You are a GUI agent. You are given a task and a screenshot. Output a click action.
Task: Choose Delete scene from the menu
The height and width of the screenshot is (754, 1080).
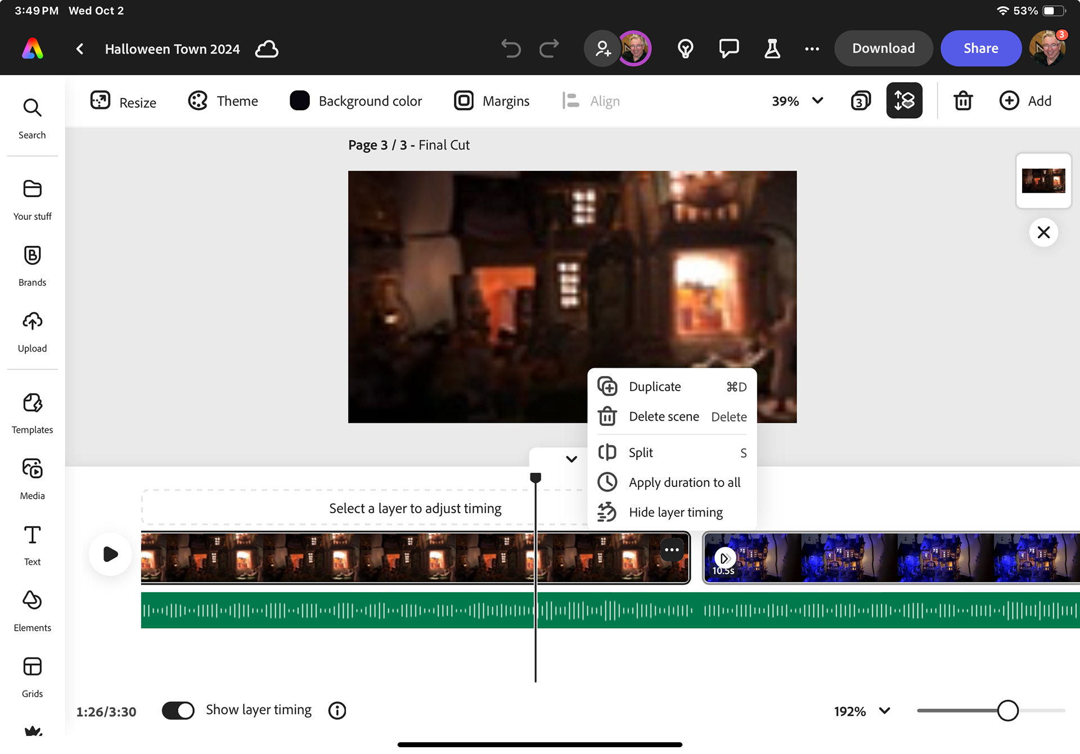point(672,417)
